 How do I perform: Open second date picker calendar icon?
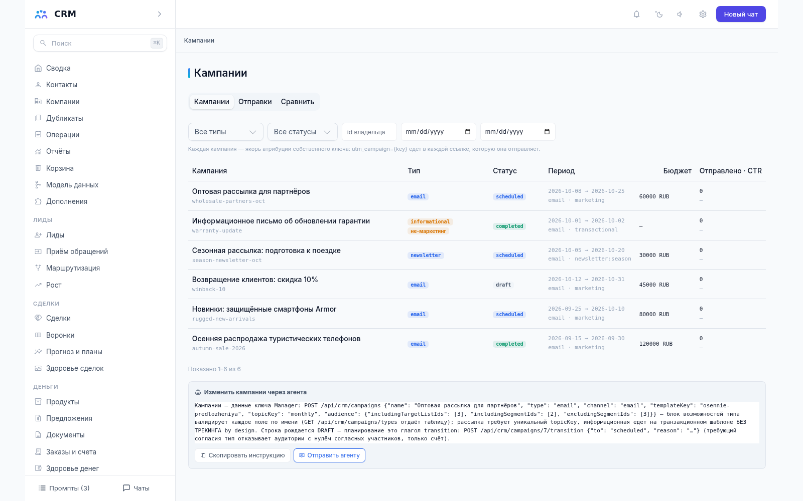[x=547, y=132]
